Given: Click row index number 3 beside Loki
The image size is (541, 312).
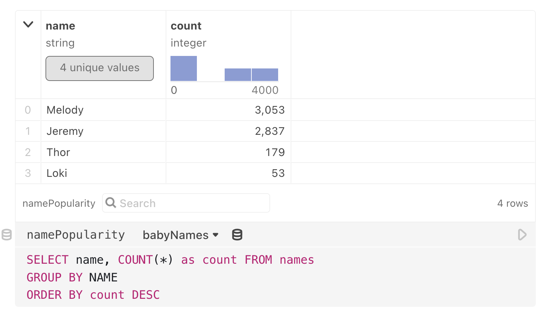Looking at the screenshot, I should pos(28,173).
